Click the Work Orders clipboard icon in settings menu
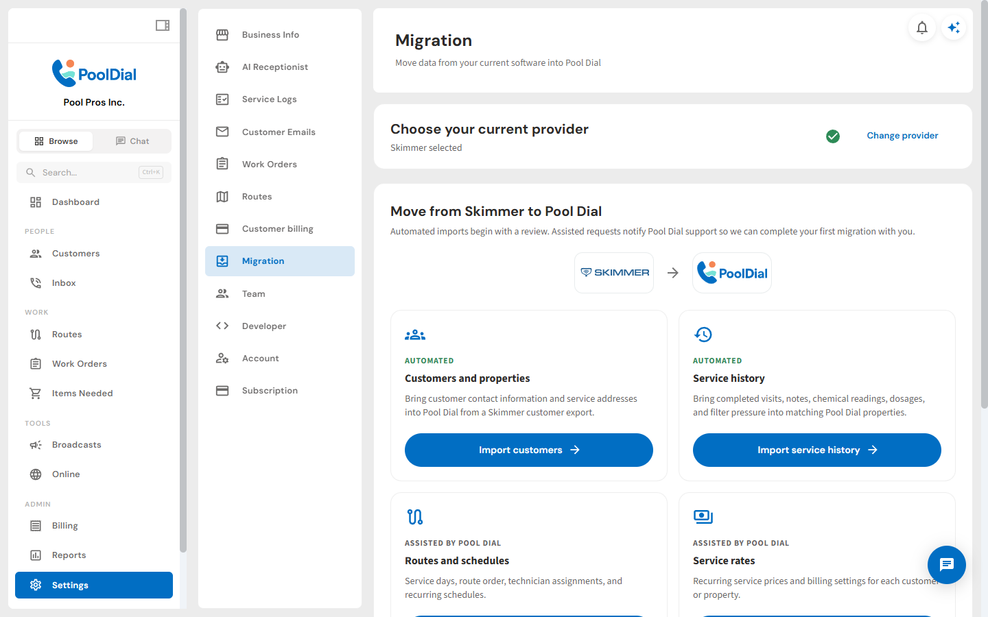The height and width of the screenshot is (617, 988). coord(222,164)
